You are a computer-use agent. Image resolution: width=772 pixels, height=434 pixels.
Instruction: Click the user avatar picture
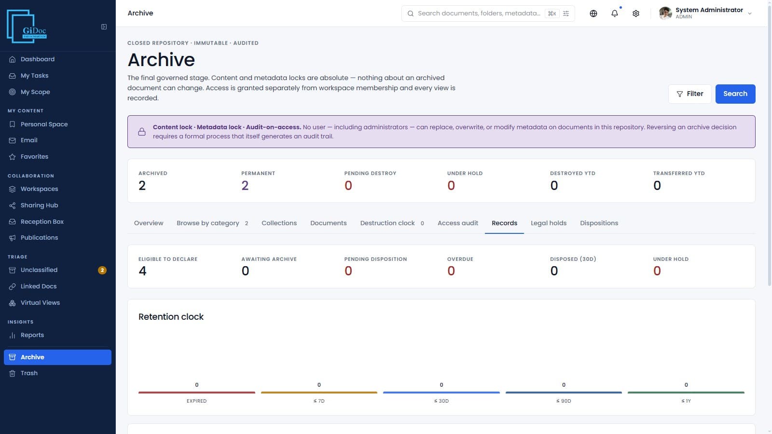[x=665, y=14]
